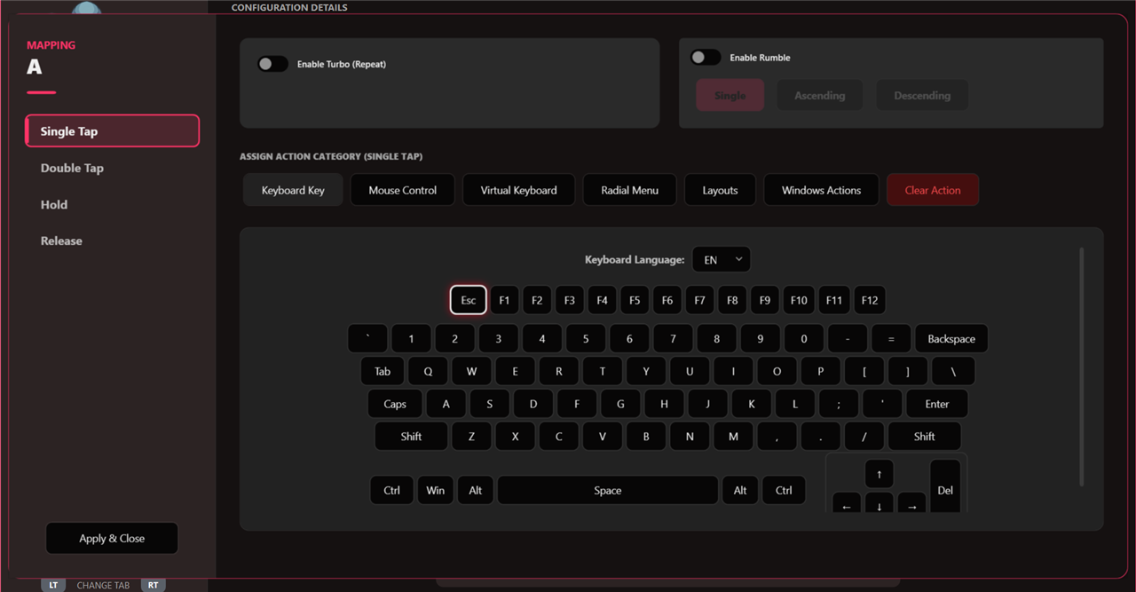Viewport: 1136px width, 592px height.
Task: Select the Q key
Action: 428,371
